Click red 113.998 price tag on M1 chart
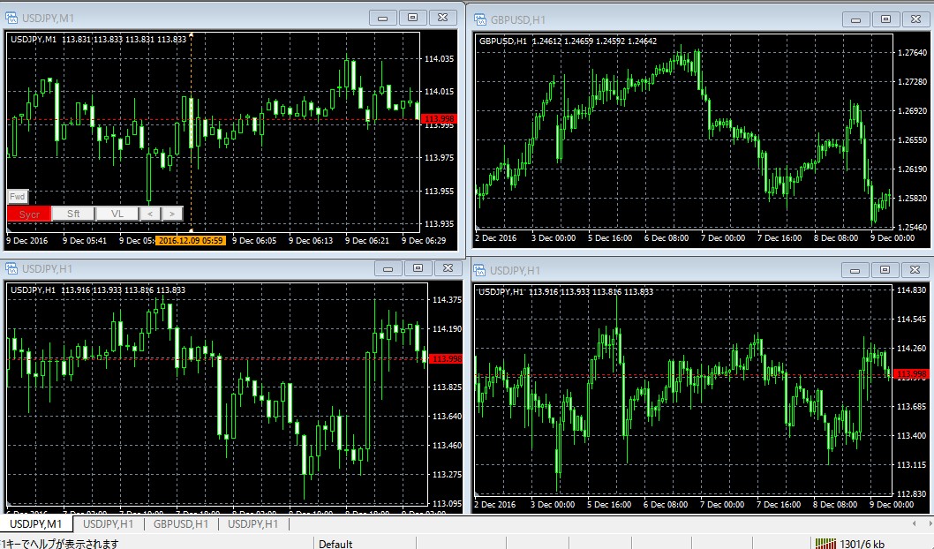This screenshot has width=934, height=549. (x=439, y=119)
